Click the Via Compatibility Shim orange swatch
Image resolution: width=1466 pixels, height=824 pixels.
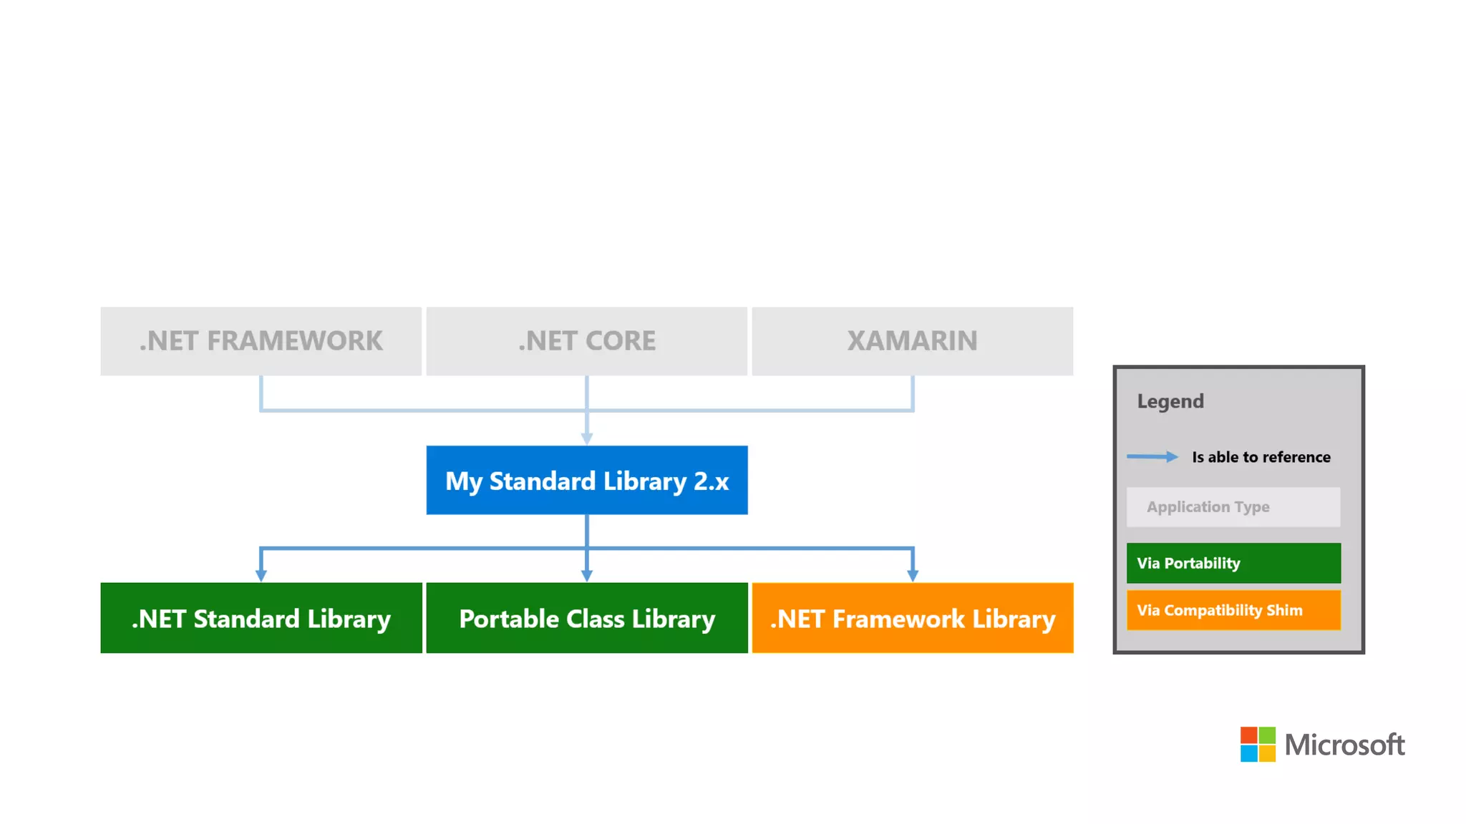[x=1233, y=610]
